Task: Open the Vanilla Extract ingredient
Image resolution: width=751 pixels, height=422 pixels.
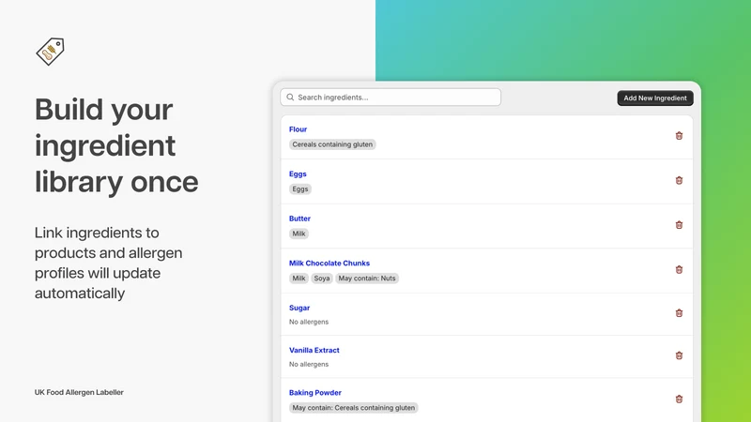Action: pyautogui.click(x=314, y=350)
